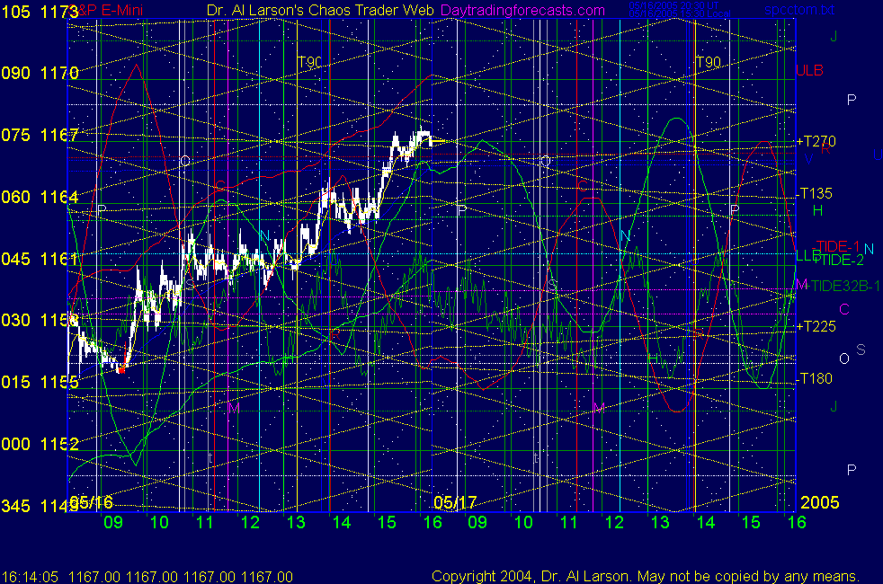Open the Daytradingforecasts.com text in the header
This screenshot has height=584, width=883.
[x=522, y=10]
